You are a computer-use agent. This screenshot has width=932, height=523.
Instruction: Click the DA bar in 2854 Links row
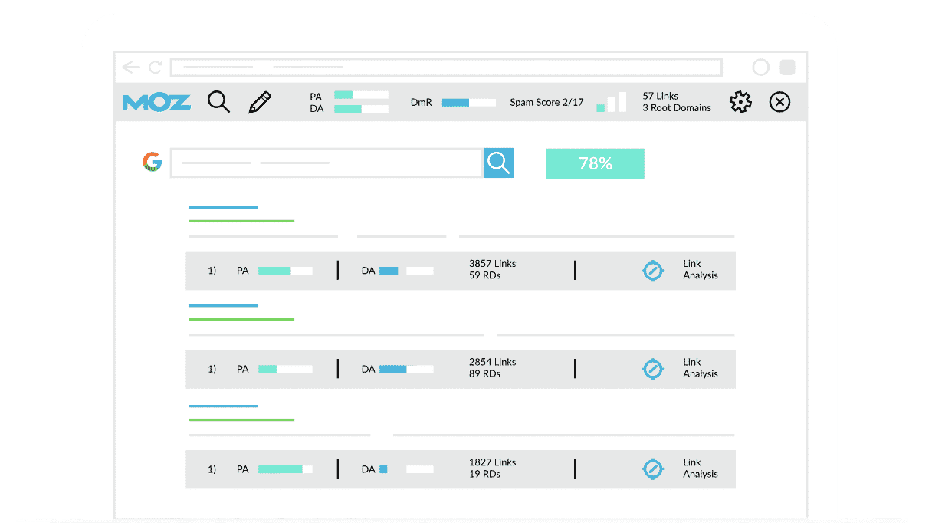406,369
